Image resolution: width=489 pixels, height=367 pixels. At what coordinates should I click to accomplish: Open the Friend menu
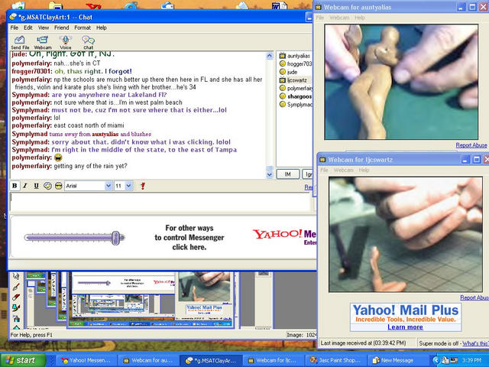[x=61, y=28]
